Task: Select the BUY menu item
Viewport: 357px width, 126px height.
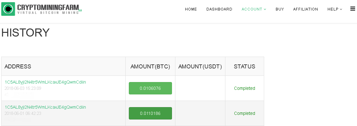Action: tap(280, 9)
